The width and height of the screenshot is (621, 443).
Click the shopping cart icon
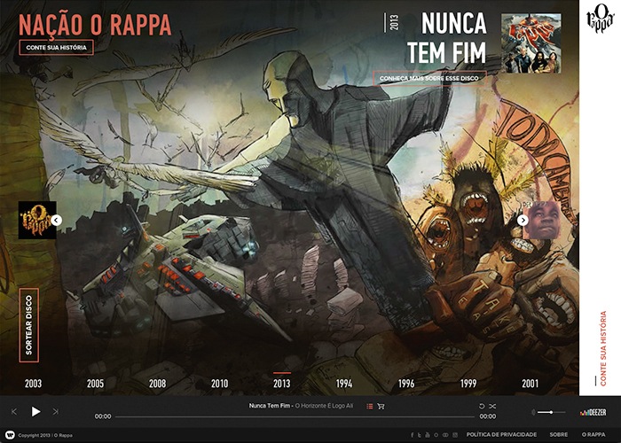coord(381,406)
